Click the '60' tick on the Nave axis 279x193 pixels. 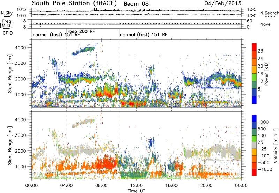point(249,21)
